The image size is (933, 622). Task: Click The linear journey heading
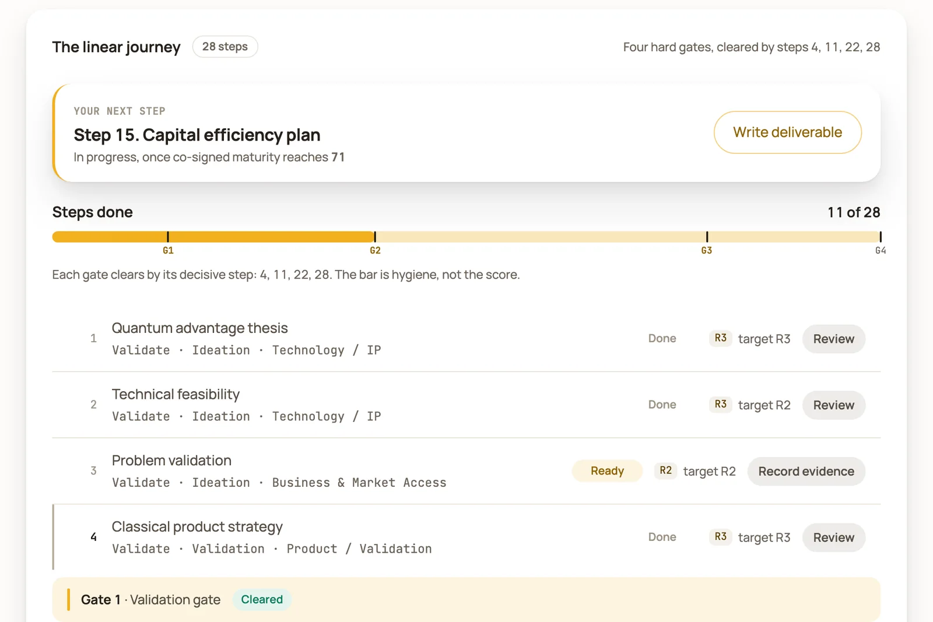coord(116,47)
